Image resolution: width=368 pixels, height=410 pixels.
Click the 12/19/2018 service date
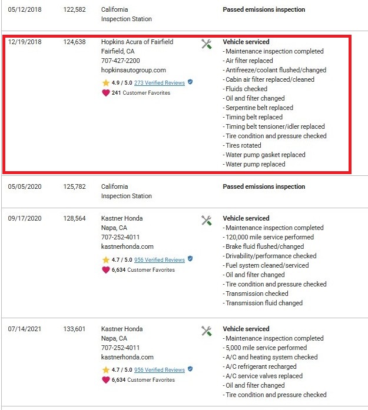point(25,42)
